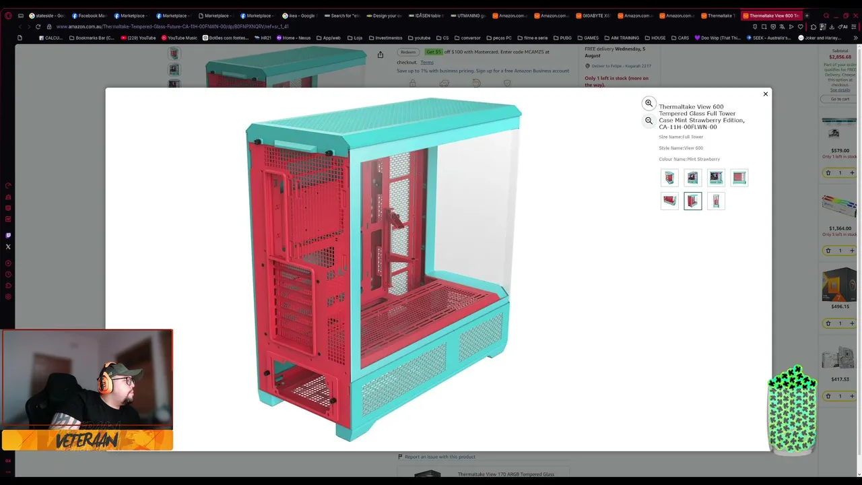Open the YouTube Music bookmark

tap(179, 38)
